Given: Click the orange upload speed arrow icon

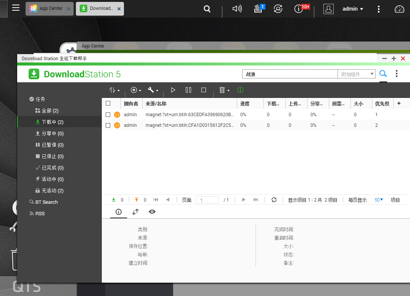Looking at the screenshot, I should pyautogui.click(x=136, y=200).
